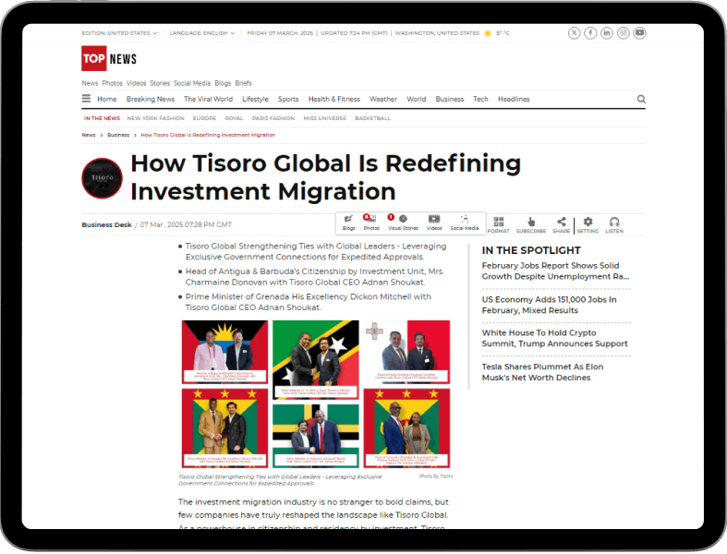Open the hamburger menu beside Home

[87, 100]
